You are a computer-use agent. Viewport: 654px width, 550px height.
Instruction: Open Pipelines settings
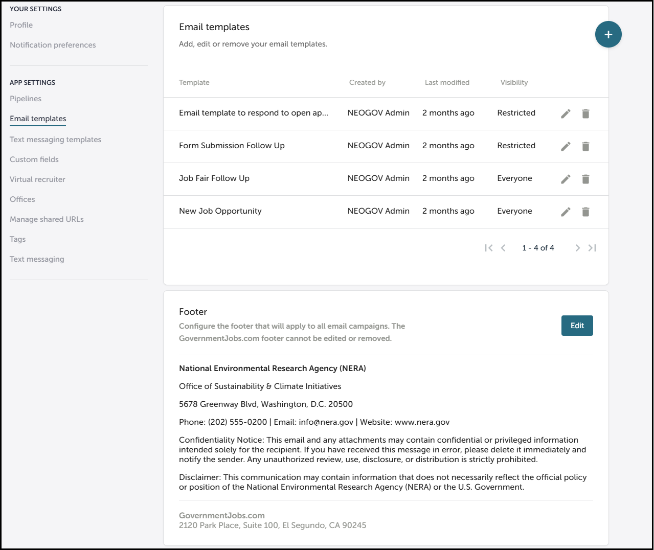coord(26,99)
